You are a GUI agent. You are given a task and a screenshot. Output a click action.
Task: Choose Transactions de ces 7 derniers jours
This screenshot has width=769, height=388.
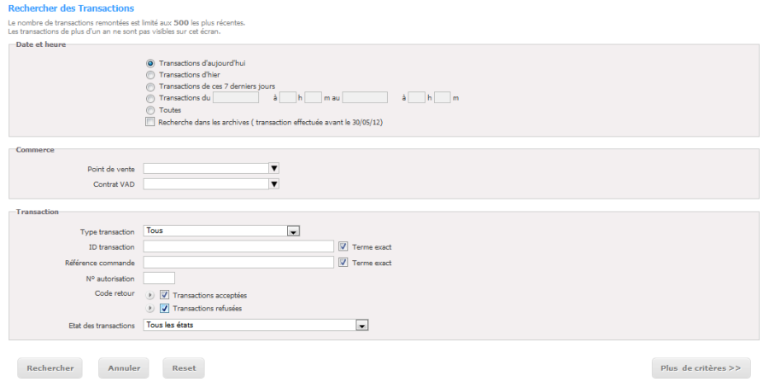tap(150, 87)
